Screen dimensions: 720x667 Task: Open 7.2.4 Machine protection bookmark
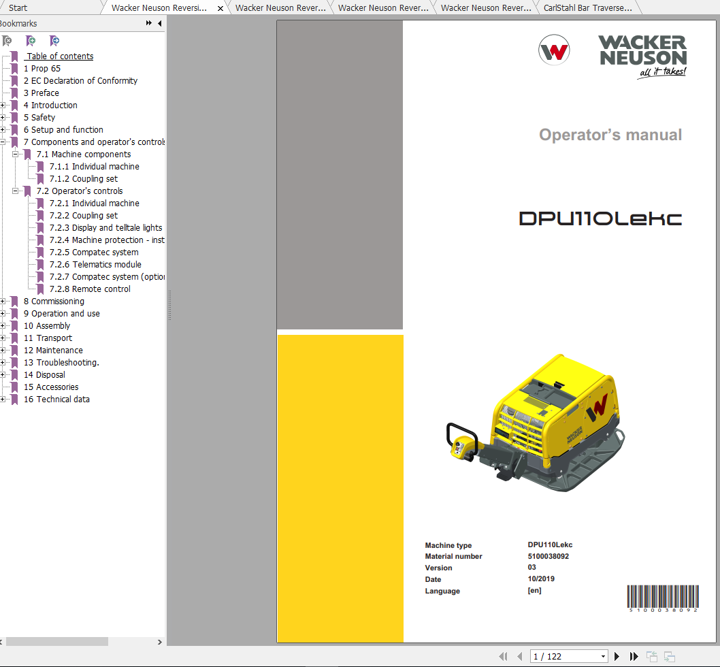pos(107,240)
